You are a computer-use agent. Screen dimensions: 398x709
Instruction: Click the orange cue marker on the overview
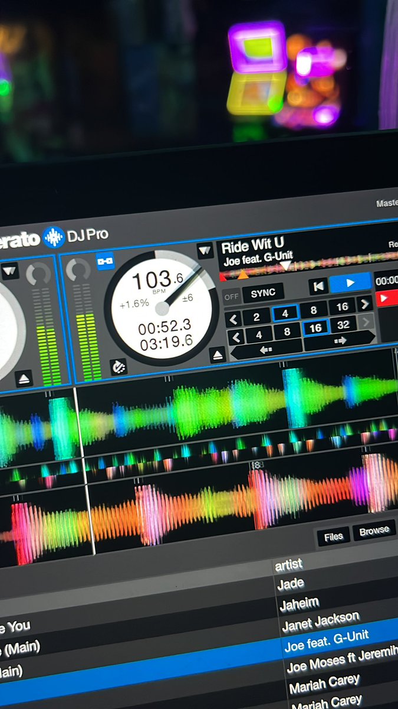pyautogui.click(x=242, y=274)
